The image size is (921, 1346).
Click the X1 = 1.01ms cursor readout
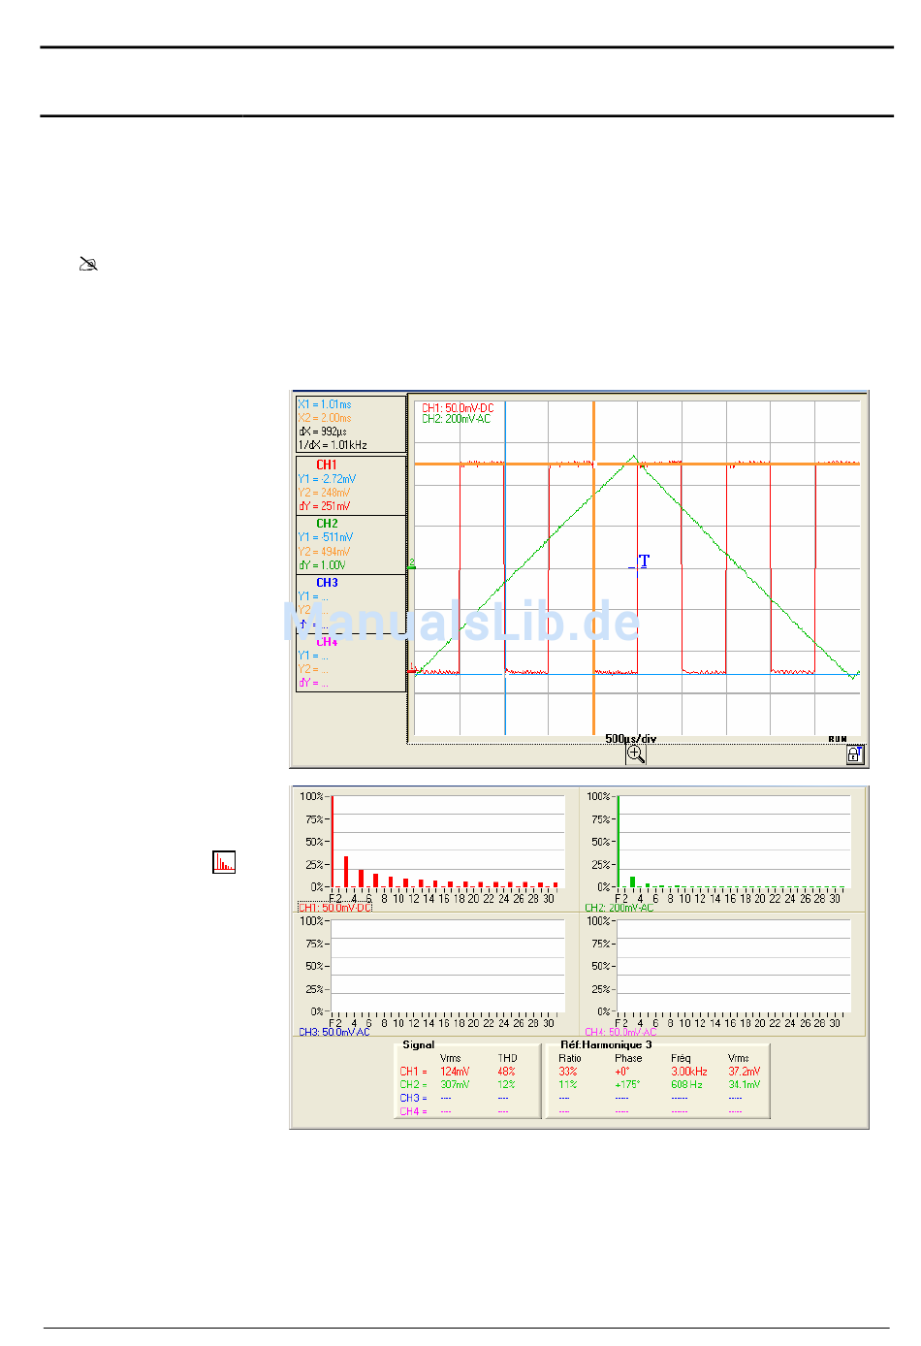pyautogui.click(x=325, y=404)
